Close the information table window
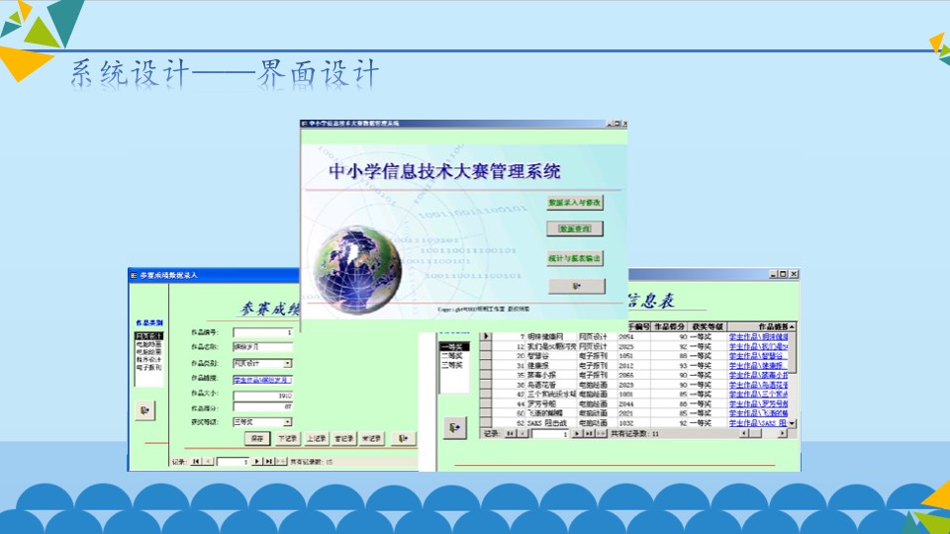Viewport: 950px width, 534px height. tap(794, 274)
